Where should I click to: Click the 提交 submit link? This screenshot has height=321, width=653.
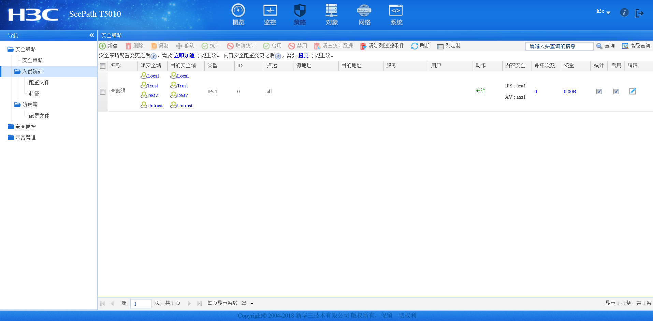coord(303,55)
